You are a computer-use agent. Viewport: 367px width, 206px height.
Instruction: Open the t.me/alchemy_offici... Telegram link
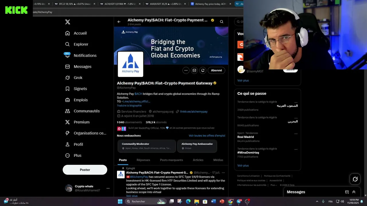tap(136, 101)
